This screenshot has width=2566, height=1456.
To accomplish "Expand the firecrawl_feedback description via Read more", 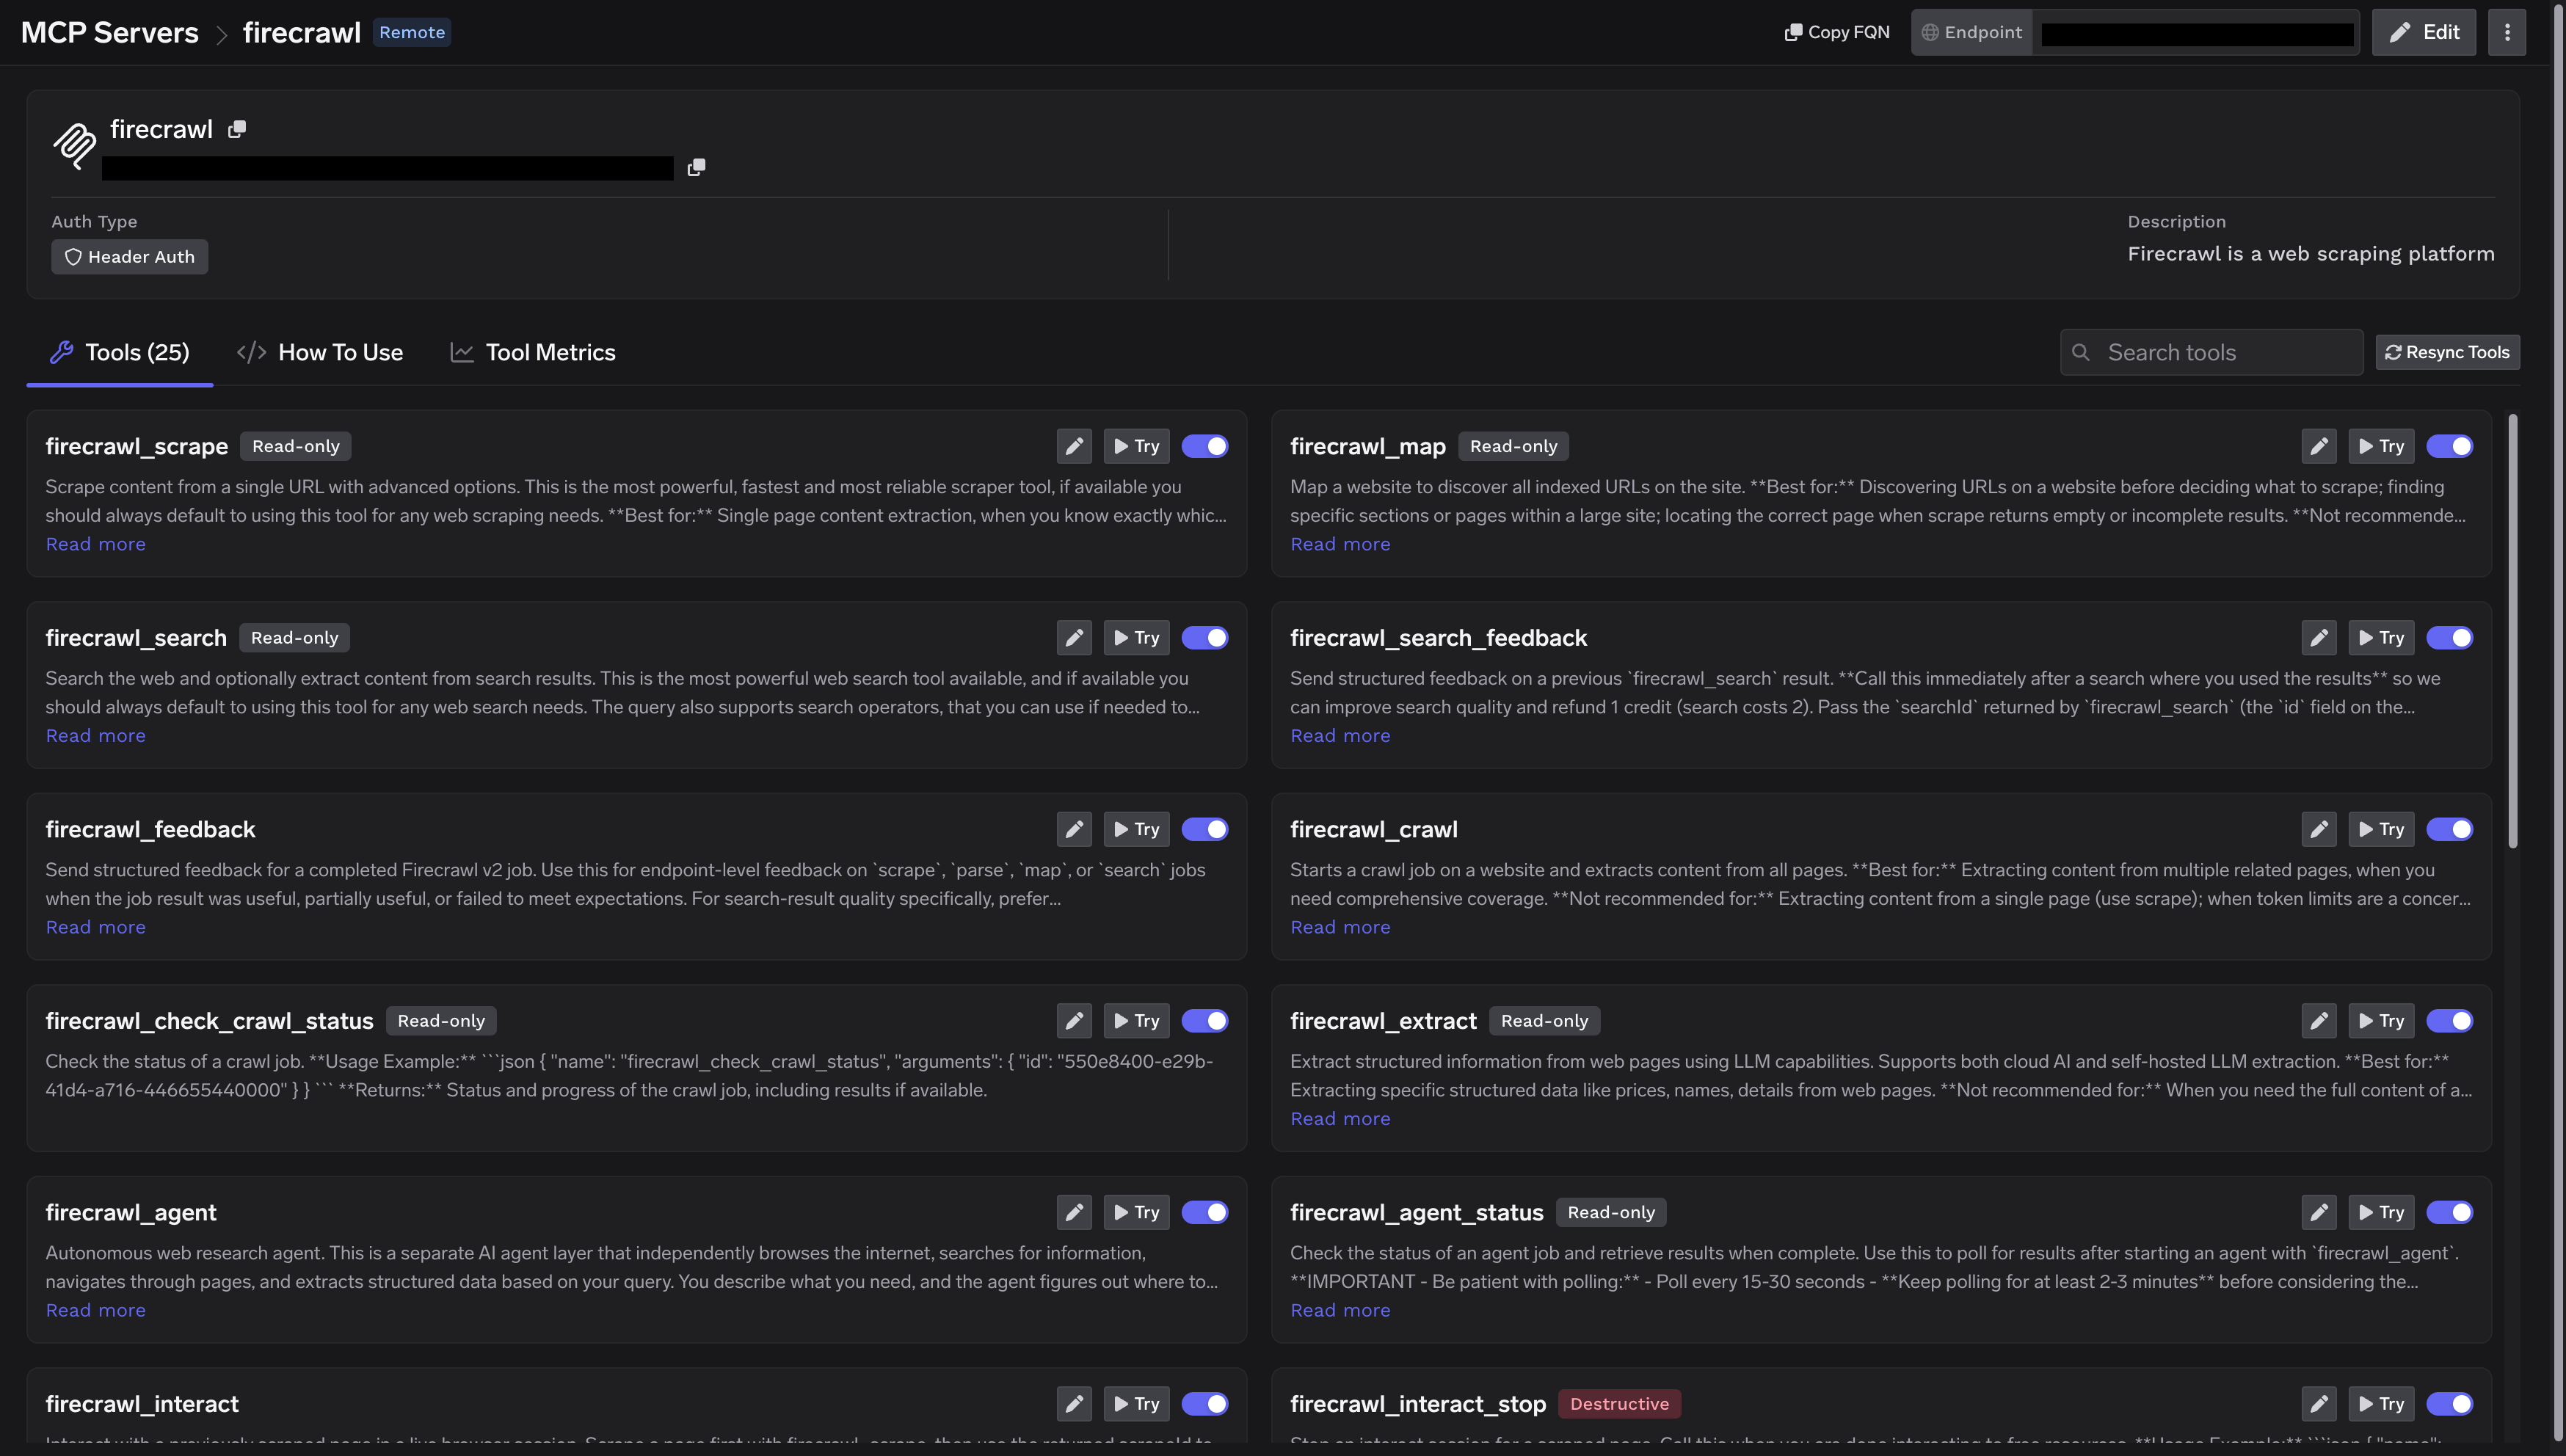I will (x=96, y=927).
